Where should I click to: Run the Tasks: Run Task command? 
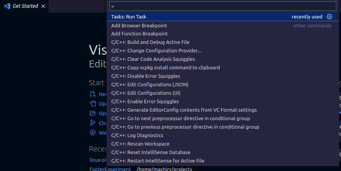point(223,17)
